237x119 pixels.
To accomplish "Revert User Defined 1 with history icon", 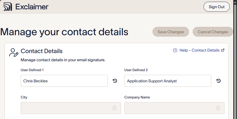I will coord(115,81).
